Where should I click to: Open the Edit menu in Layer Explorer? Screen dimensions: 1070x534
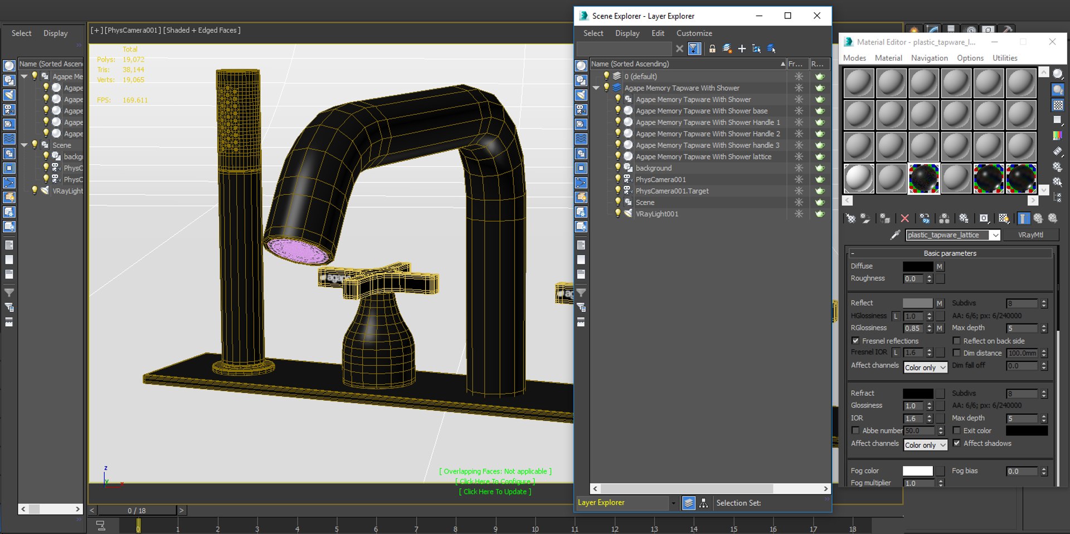(x=658, y=33)
